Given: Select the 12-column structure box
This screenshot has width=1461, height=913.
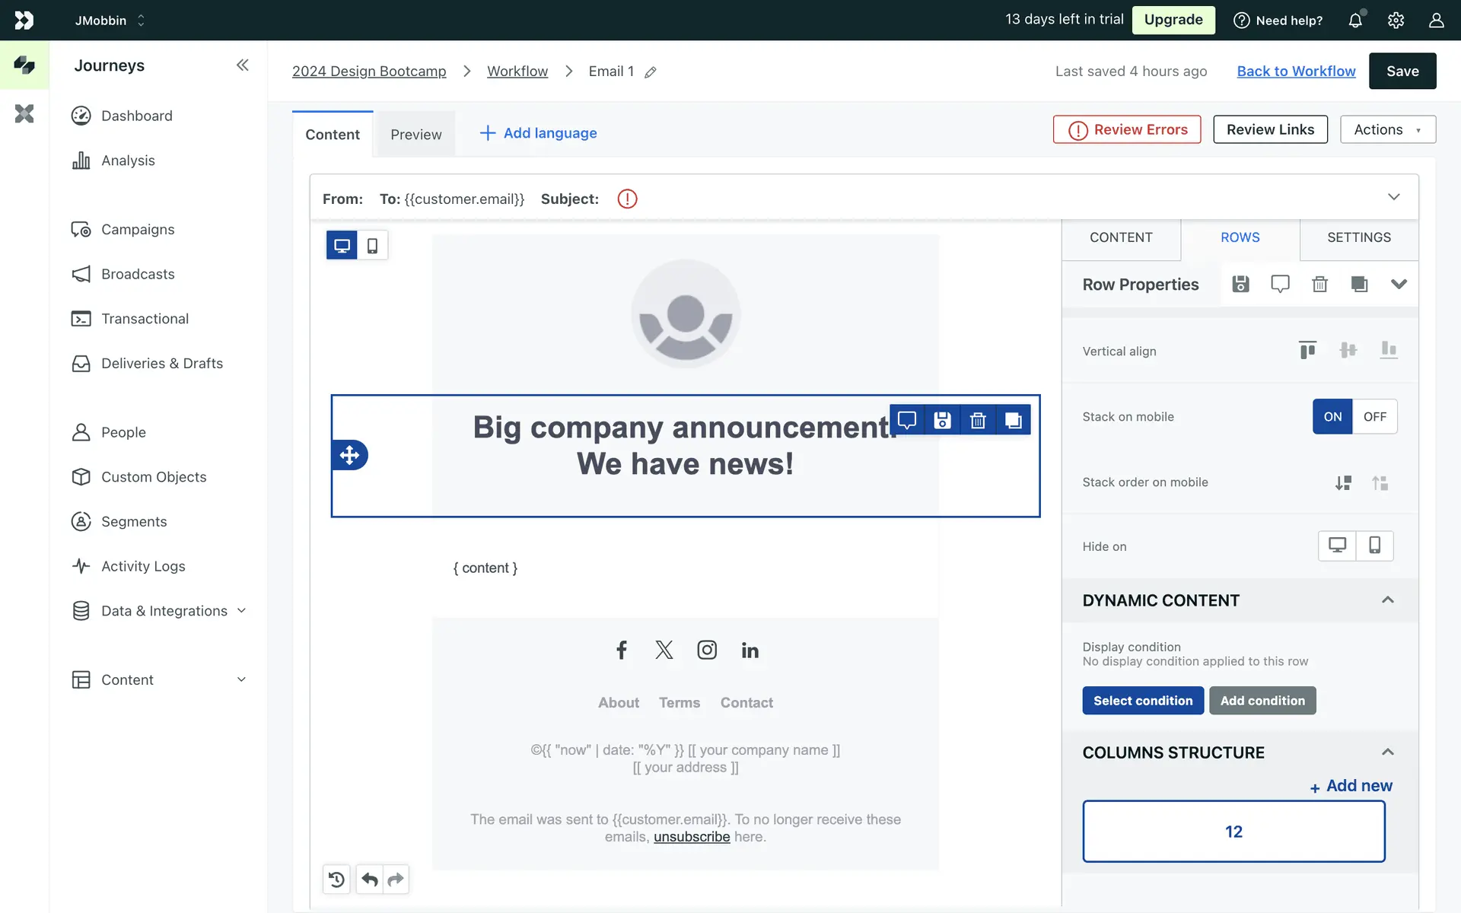Looking at the screenshot, I should tap(1233, 832).
